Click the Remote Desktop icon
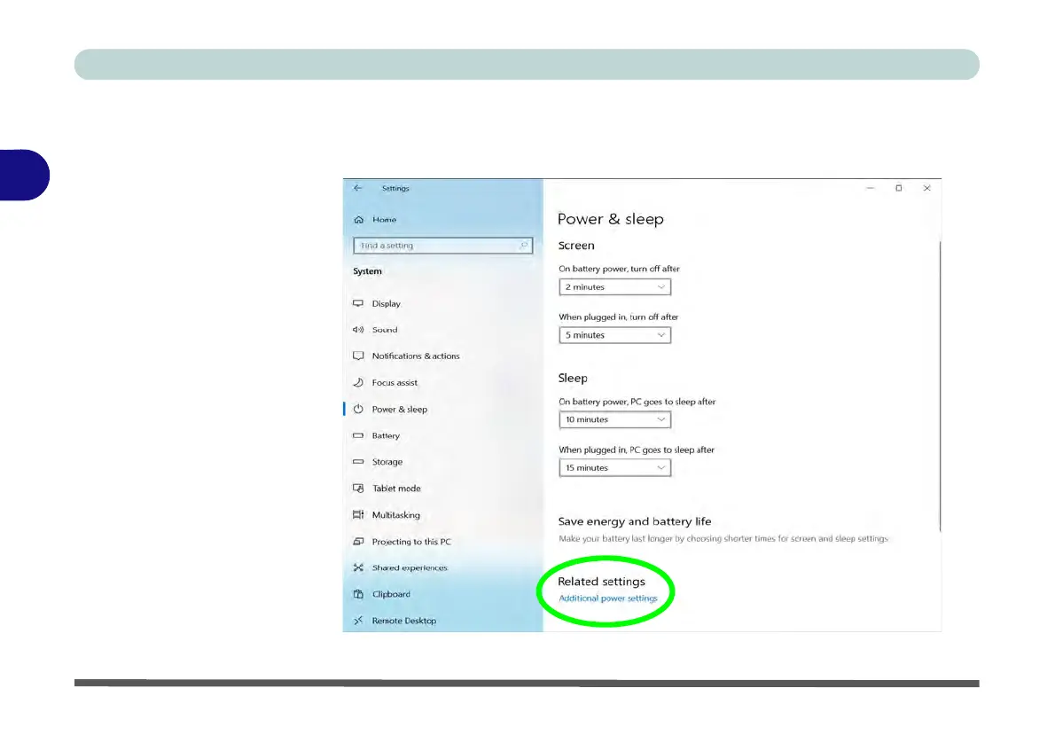Screen dimensions: 1055x743 tap(359, 621)
